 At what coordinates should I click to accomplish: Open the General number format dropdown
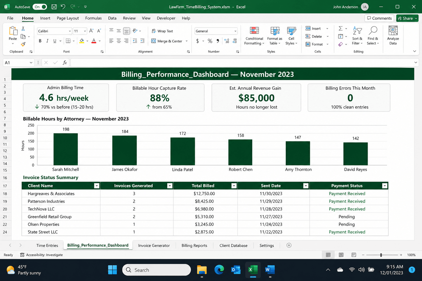(x=235, y=31)
